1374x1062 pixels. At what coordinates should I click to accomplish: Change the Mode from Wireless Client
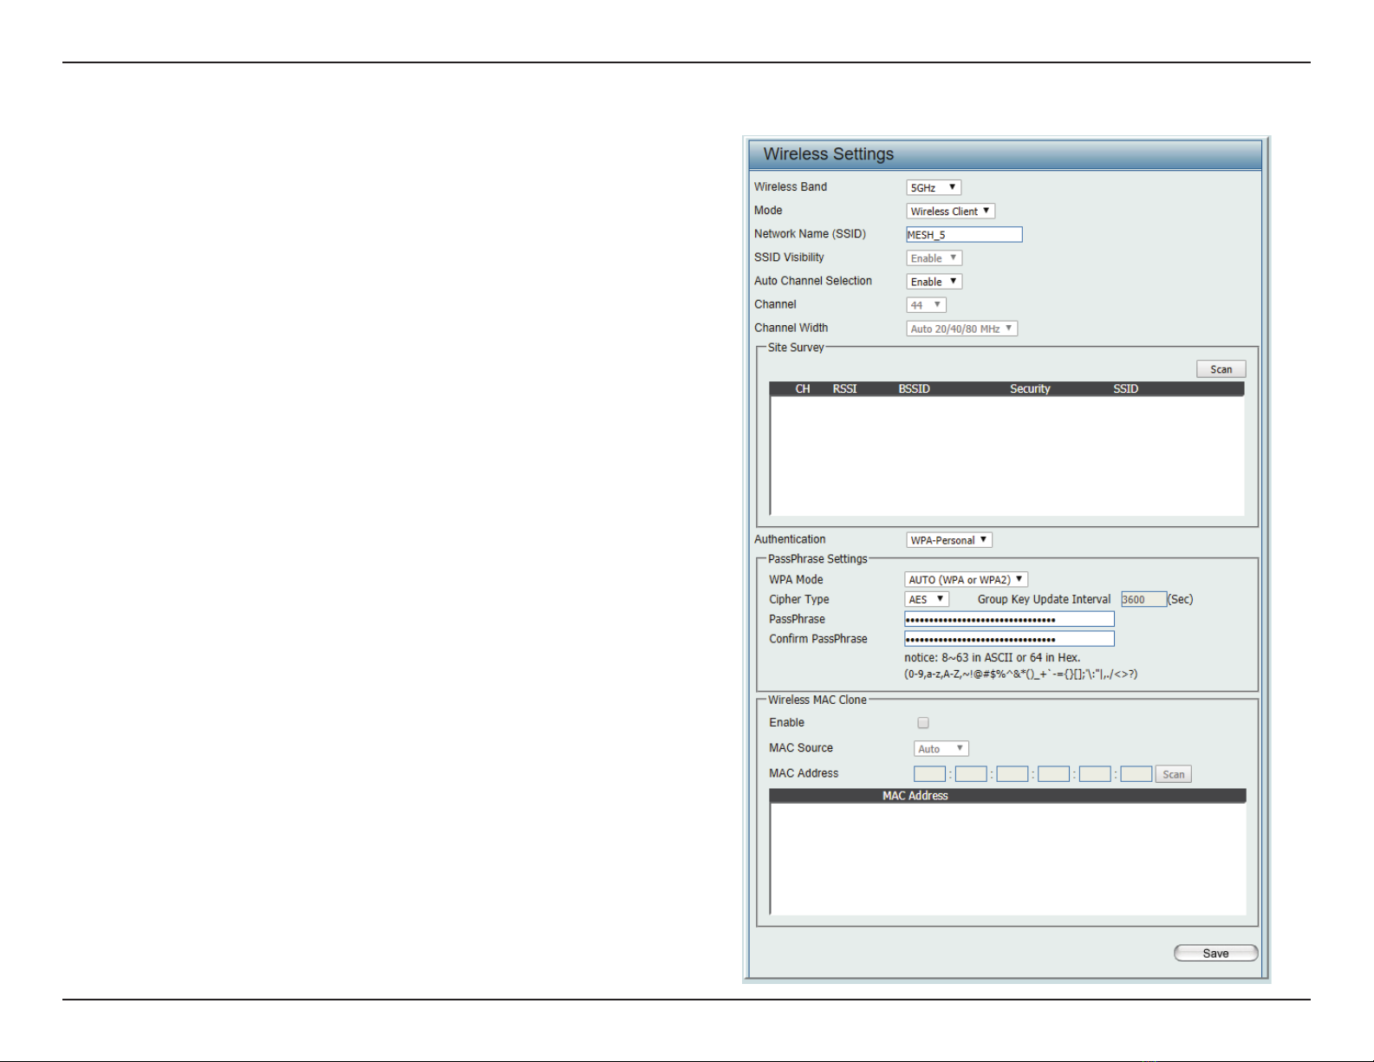coord(950,211)
